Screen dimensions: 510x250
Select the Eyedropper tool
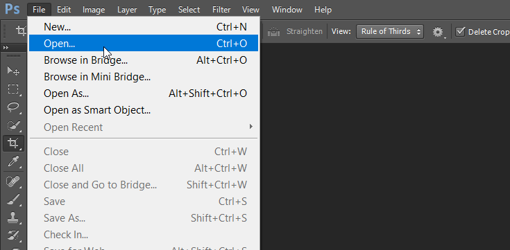[x=13, y=161]
